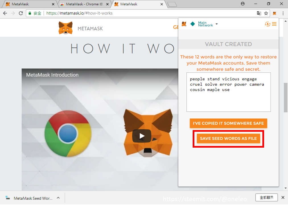
Task: Click the account switch icon in popup
Action: tap(268, 24)
